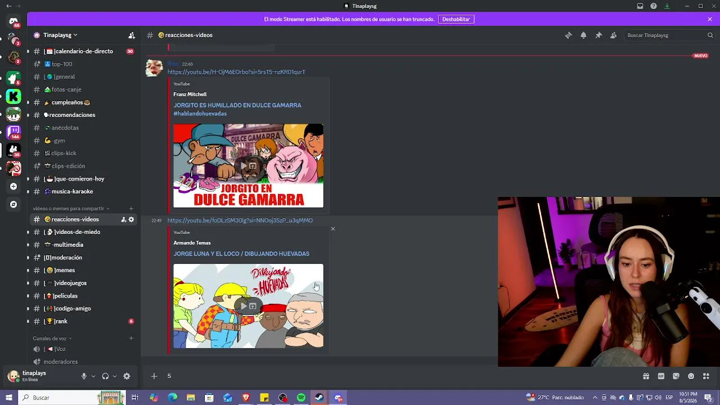Image resolution: width=720 pixels, height=405 pixels.
Task: Show pinned messages in the channel
Action: 598,35
